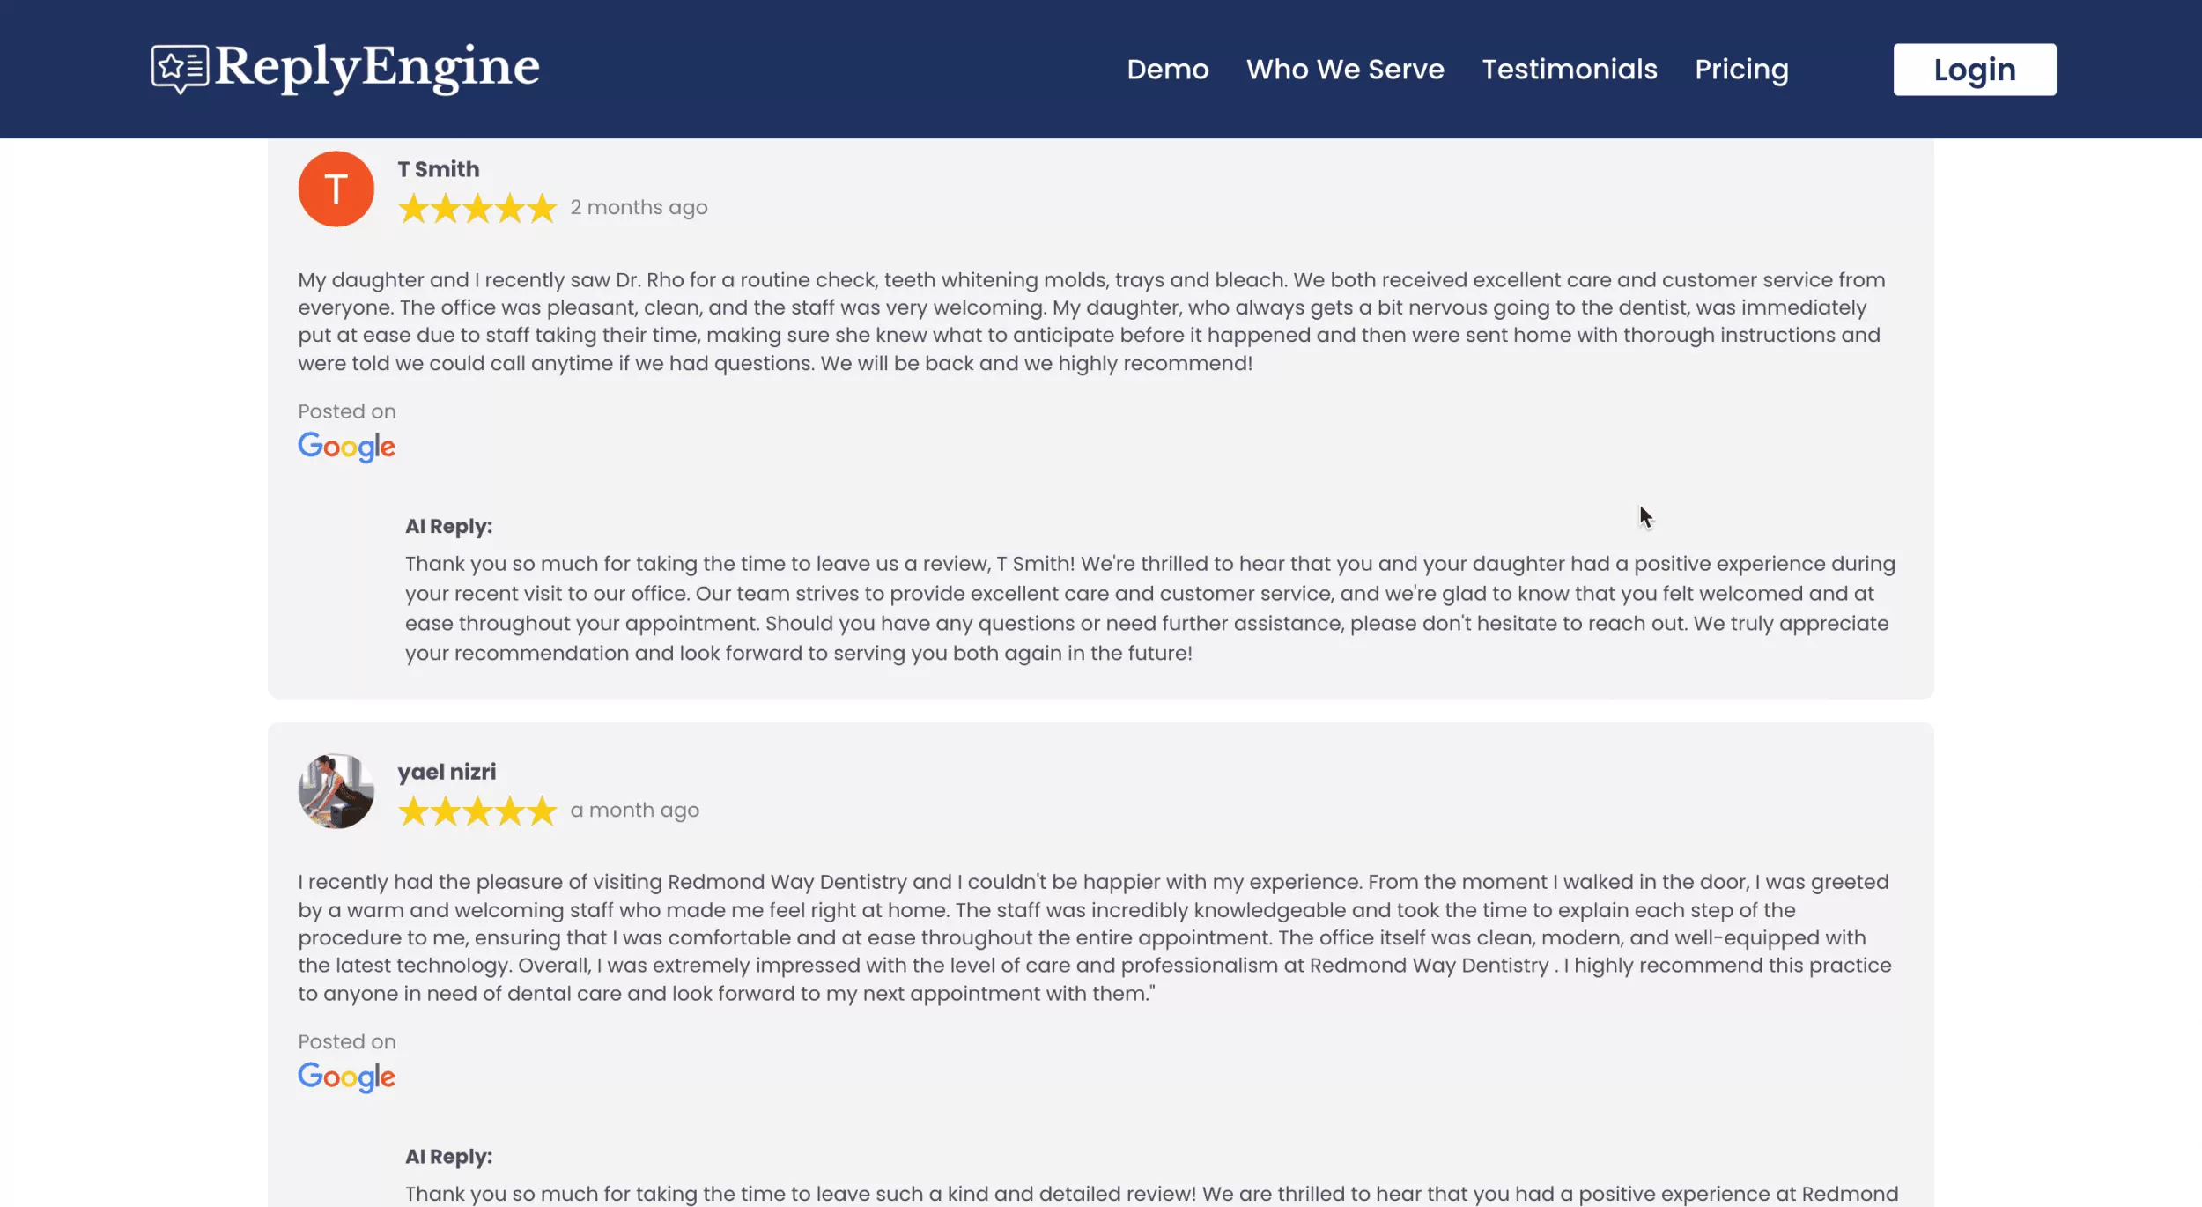Navigate to the Pricing page
The height and width of the screenshot is (1207, 2202).
point(1741,70)
